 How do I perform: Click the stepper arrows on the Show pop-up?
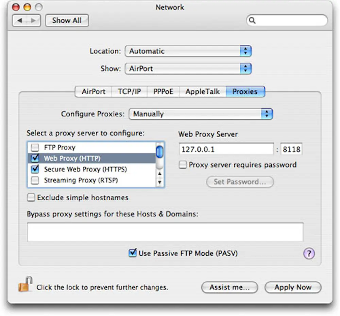pyautogui.click(x=245, y=68)
